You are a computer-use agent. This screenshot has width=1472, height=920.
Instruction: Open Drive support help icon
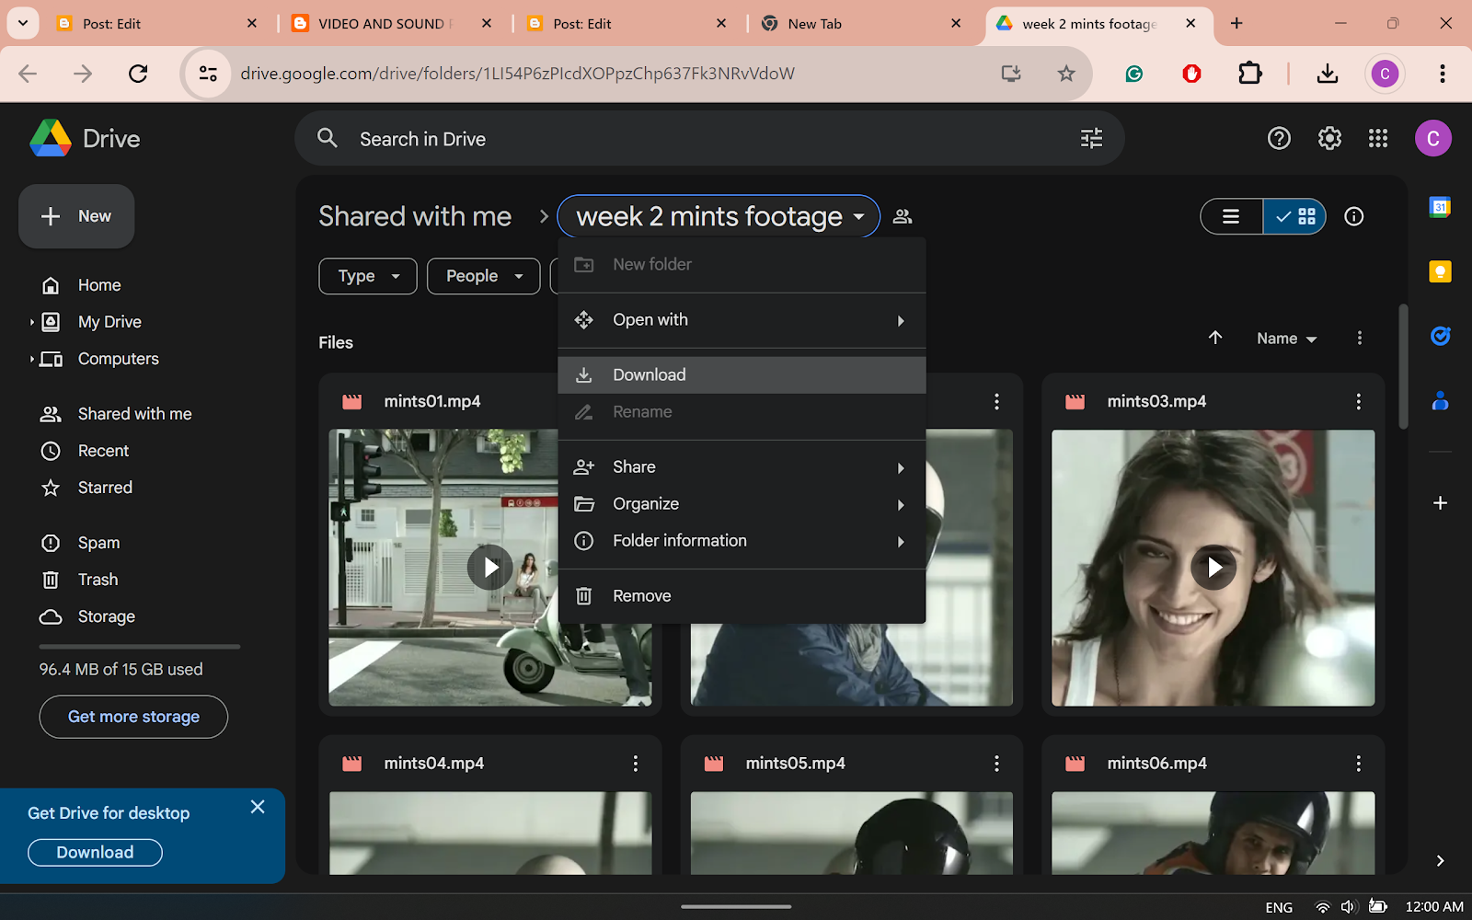[x=1279, y=139]
